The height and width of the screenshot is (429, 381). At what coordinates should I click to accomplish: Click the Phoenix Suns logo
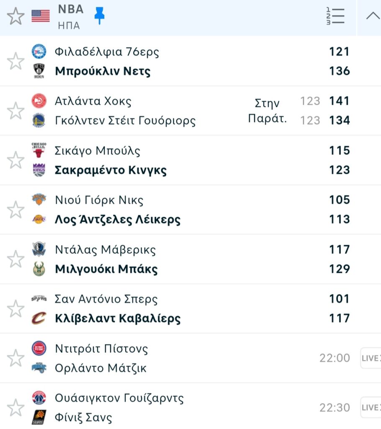(x=39, y=417)
